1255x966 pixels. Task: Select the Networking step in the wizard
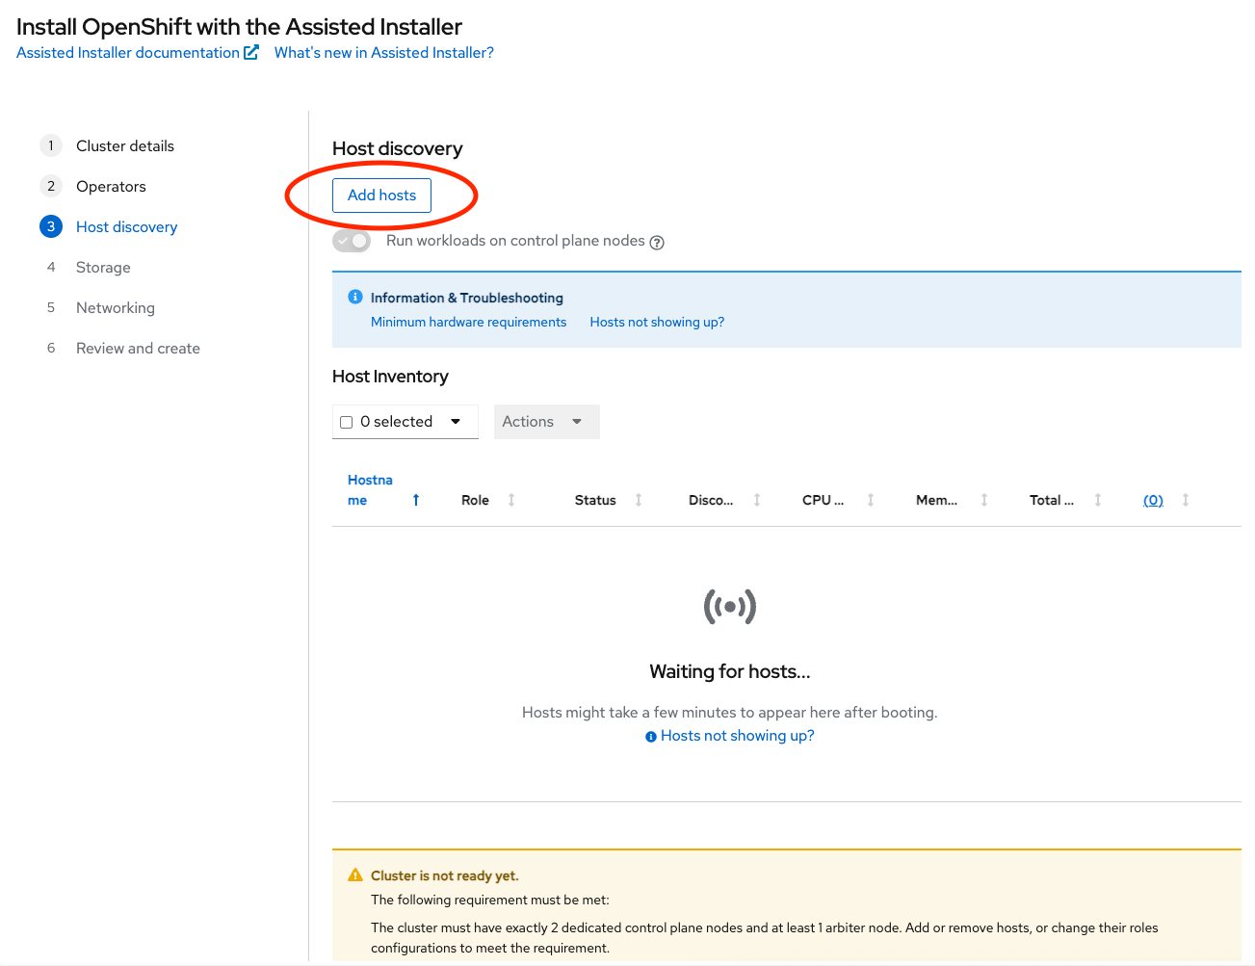[115, 307]
